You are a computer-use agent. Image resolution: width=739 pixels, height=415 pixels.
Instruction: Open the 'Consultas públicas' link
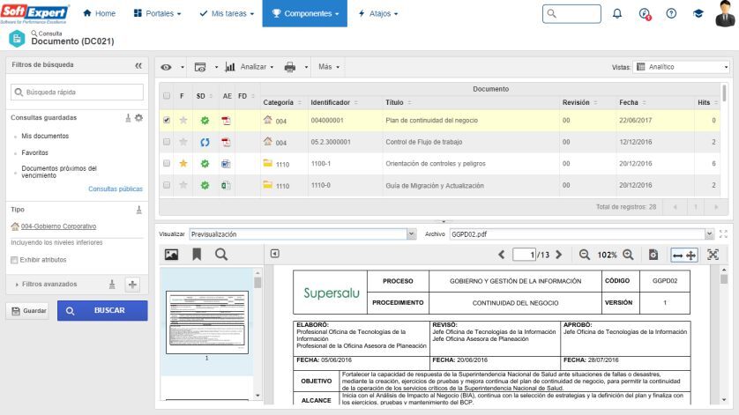pyautogui.click(x=116, y=189)
